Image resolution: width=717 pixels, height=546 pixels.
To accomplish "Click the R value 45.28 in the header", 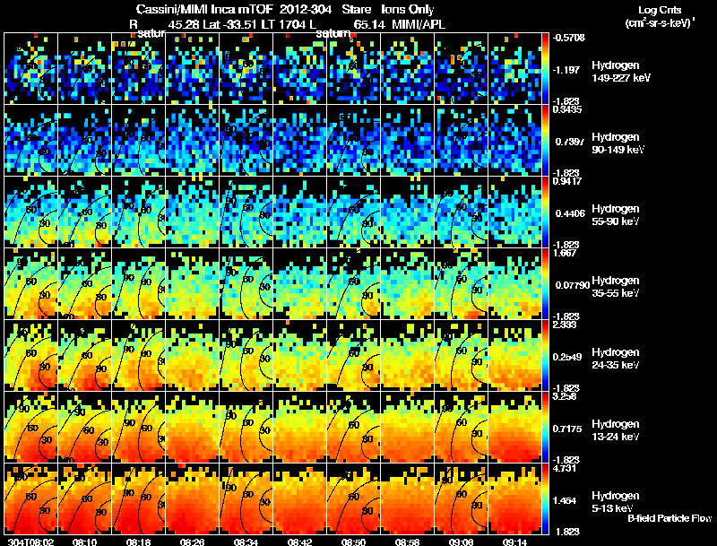I will click(184, 25).
